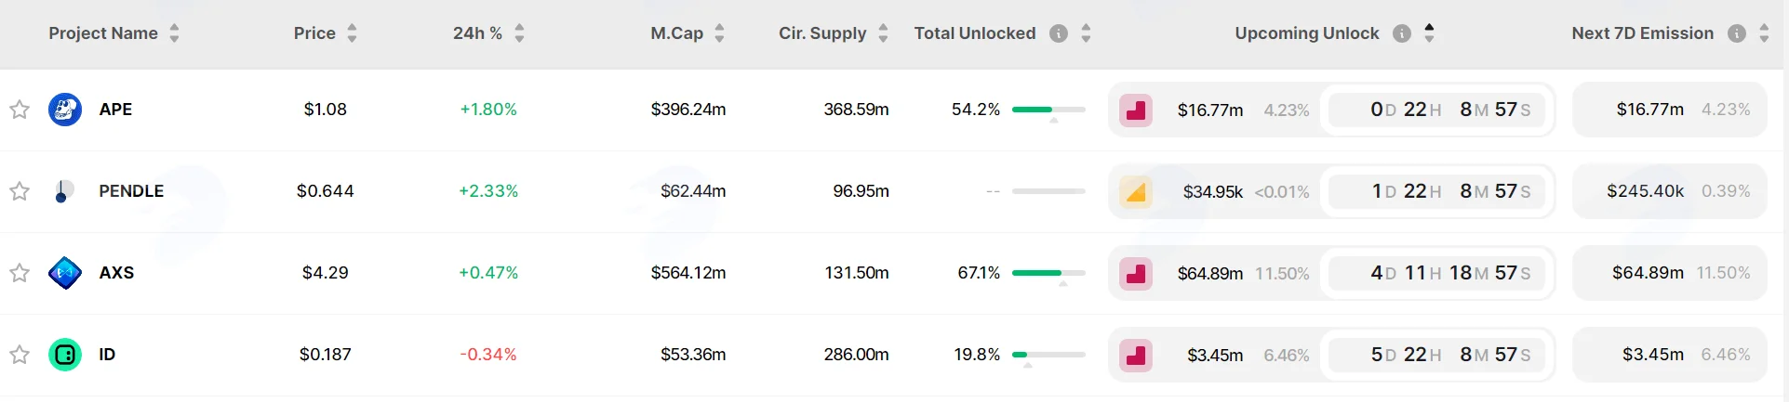This screenshot has height=402, width=1789.
Task: Sort the table by 24h % arrows
Action: (x=519, y=33)
